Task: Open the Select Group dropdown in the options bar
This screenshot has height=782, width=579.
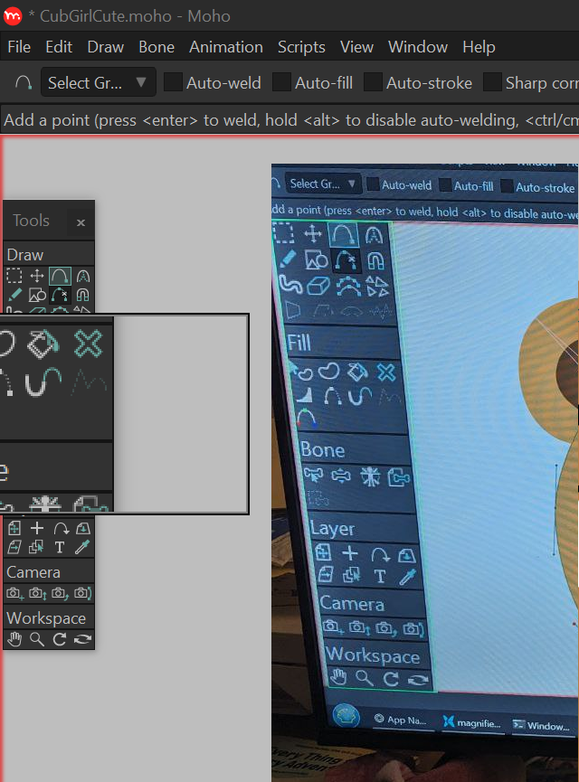Action: pyautogui.click(x=98, y=83)
